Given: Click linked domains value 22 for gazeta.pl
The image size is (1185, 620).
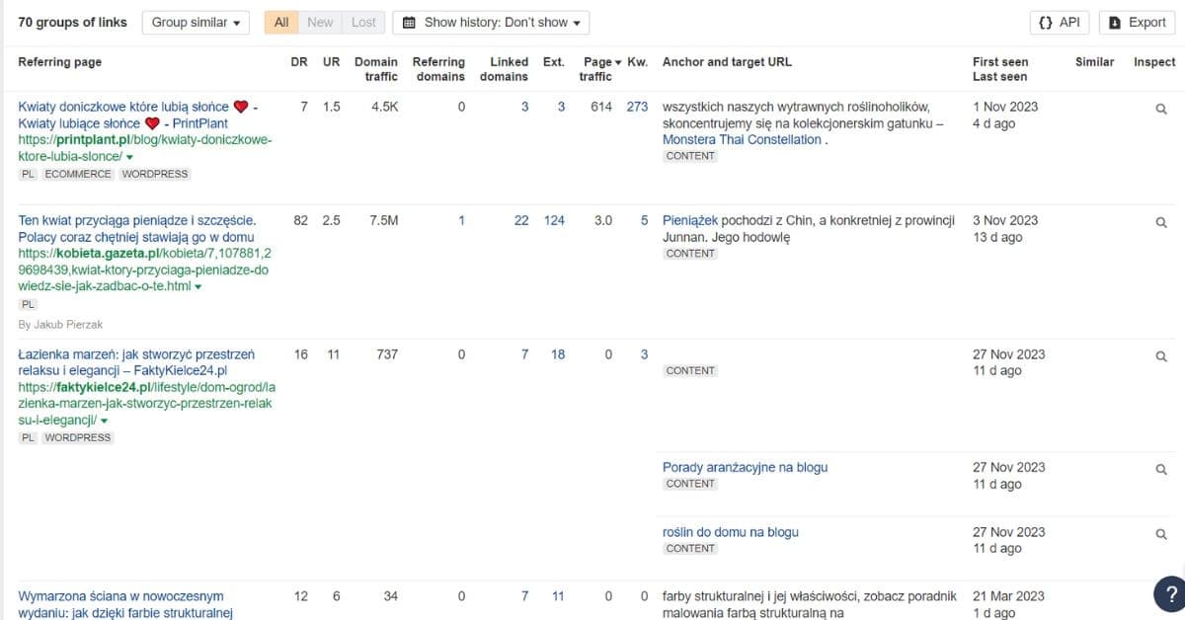Looking at the screenshot, I should [521, 220].
